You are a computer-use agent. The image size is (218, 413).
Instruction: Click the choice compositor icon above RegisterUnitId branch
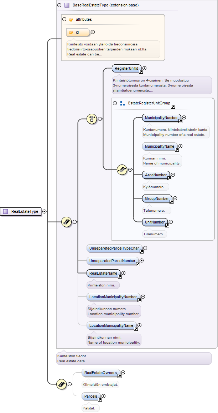92,119
